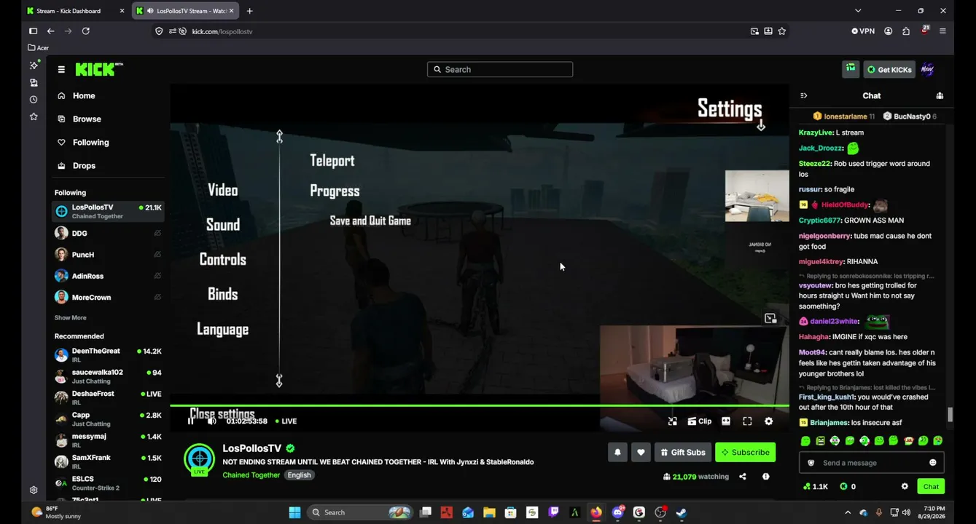Pause the stream video
Viewport: 976px width, 524px height.
(x=191, y=421)
